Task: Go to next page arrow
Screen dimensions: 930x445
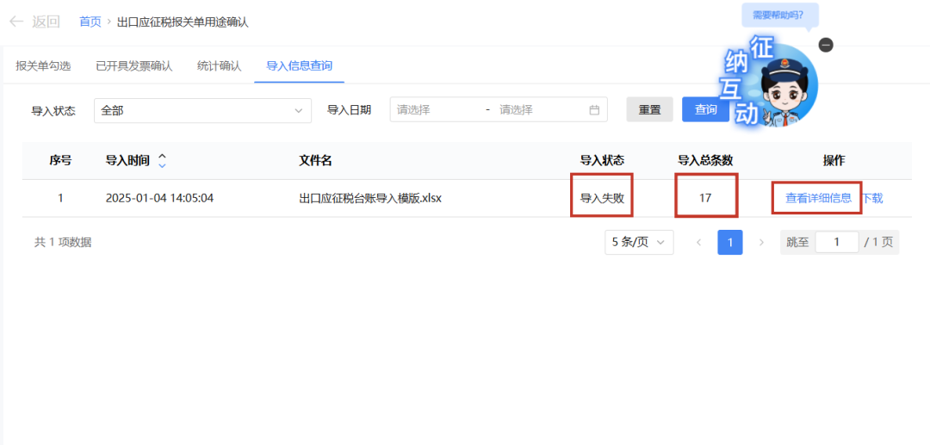Action: click(761, 243)
